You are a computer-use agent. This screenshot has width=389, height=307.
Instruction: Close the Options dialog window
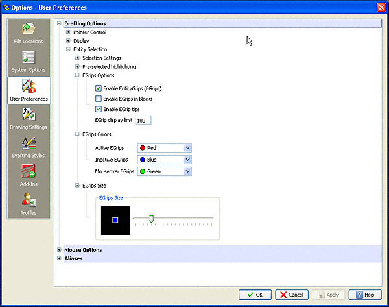point(381,7)
